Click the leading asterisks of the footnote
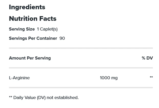The image size is (159, 108). 10,97
